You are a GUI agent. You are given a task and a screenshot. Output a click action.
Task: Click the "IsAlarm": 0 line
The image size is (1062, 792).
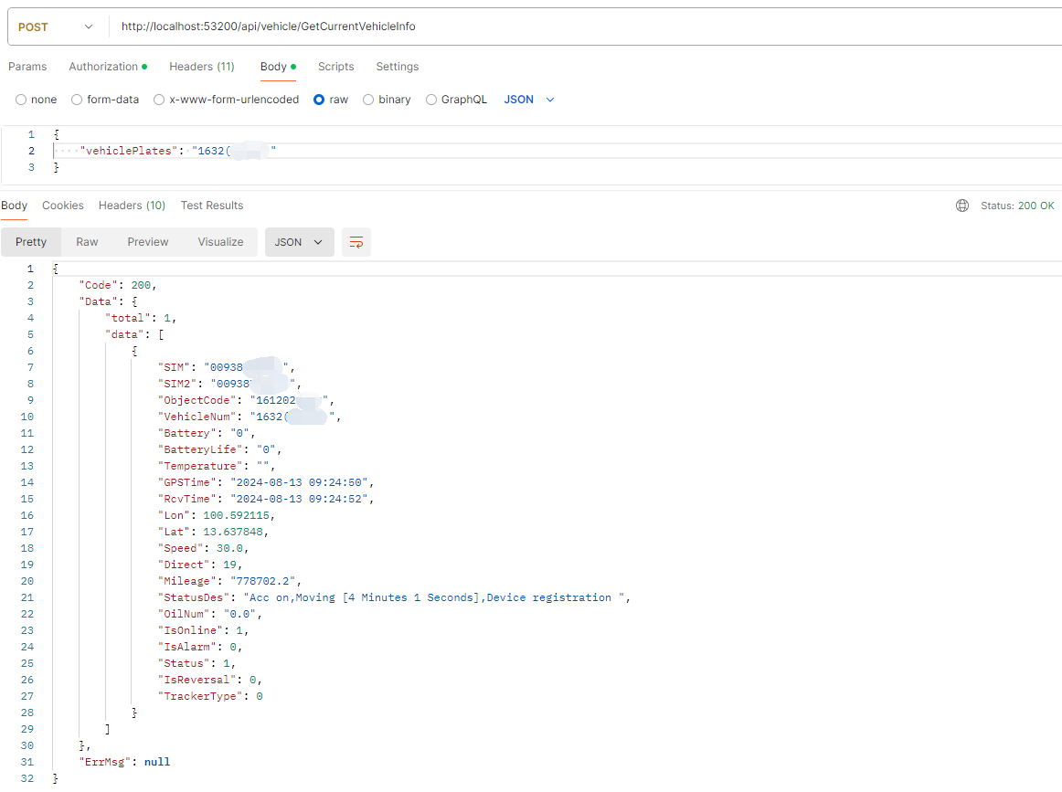(200, 647)
